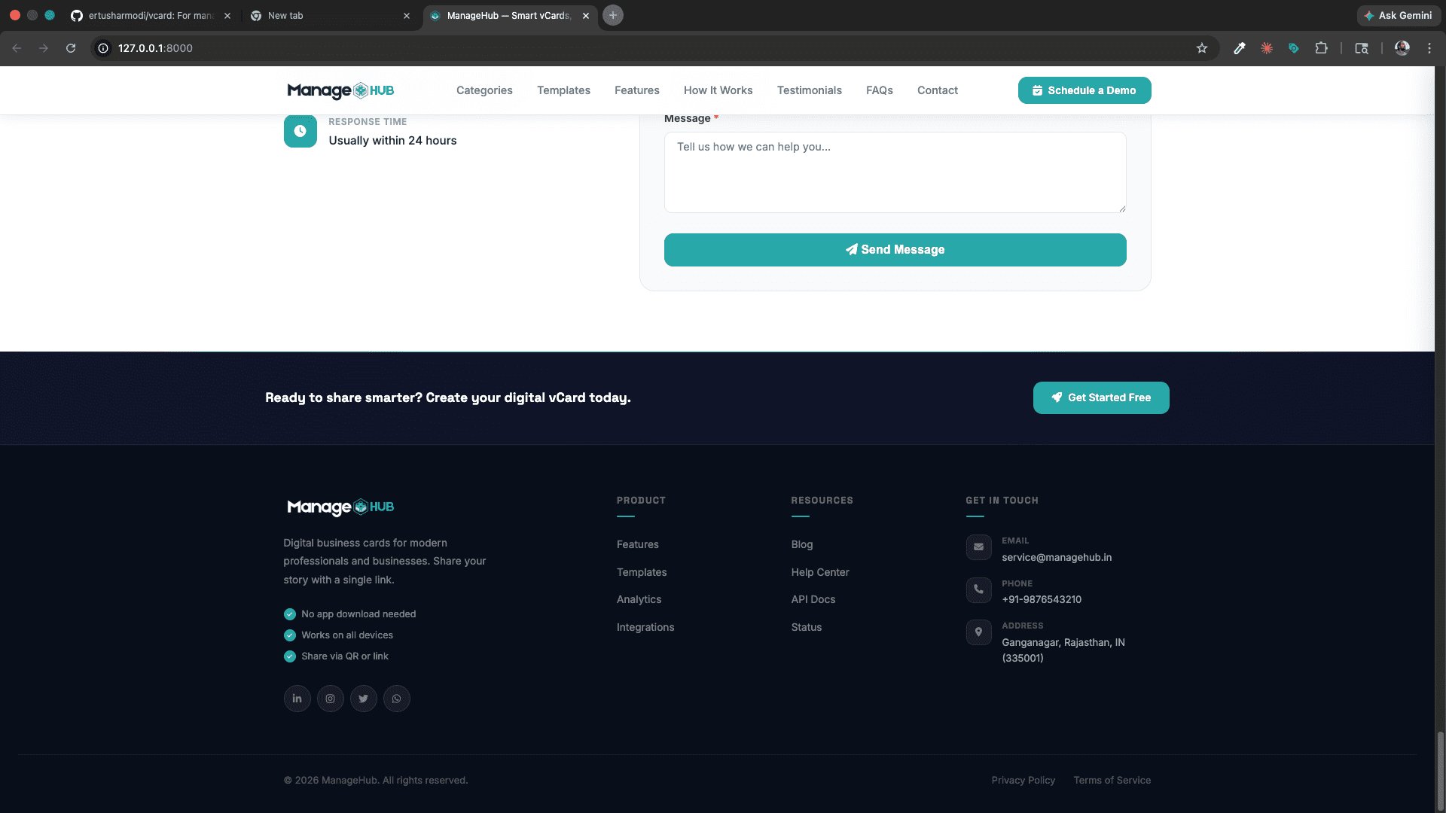Click the Get Started Free button
Image resolution: width=1446 pixels, height=813 pixels.
coord(1101,397)
